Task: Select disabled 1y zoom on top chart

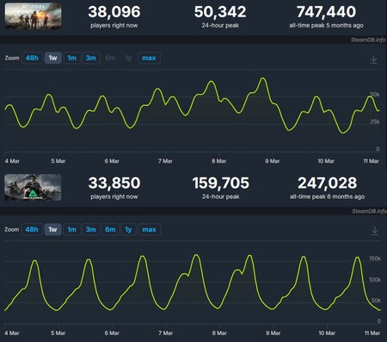Action: (x=128, y=59)
